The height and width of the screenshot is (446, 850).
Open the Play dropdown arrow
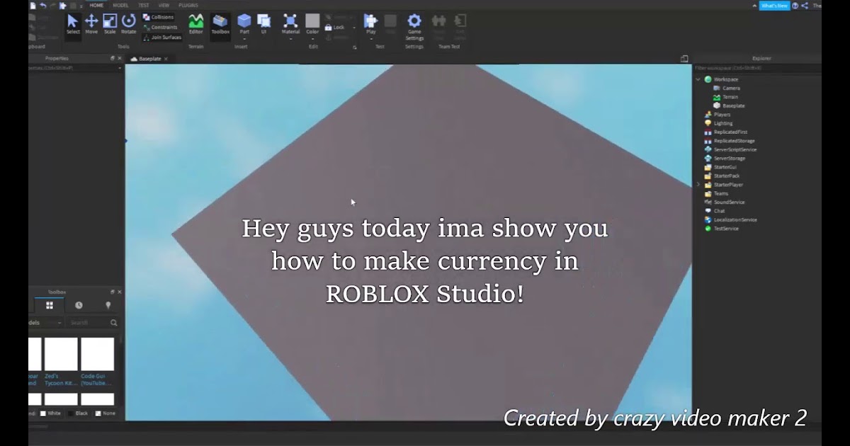point(371,39)
